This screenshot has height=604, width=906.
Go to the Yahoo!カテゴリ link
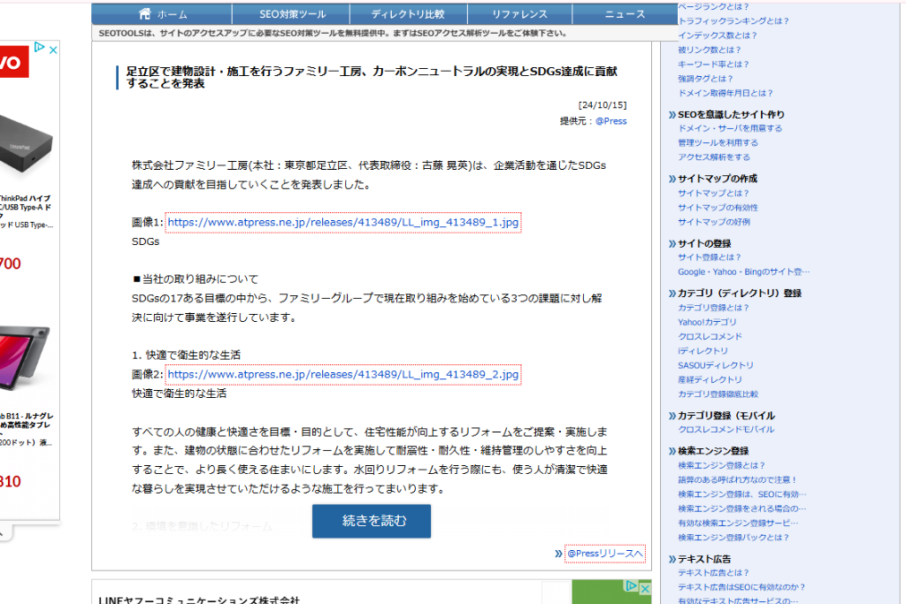[707, 322]
